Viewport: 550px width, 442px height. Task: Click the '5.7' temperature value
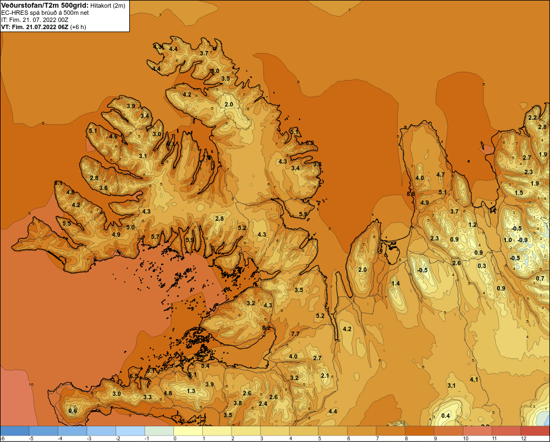pos(155,237)
